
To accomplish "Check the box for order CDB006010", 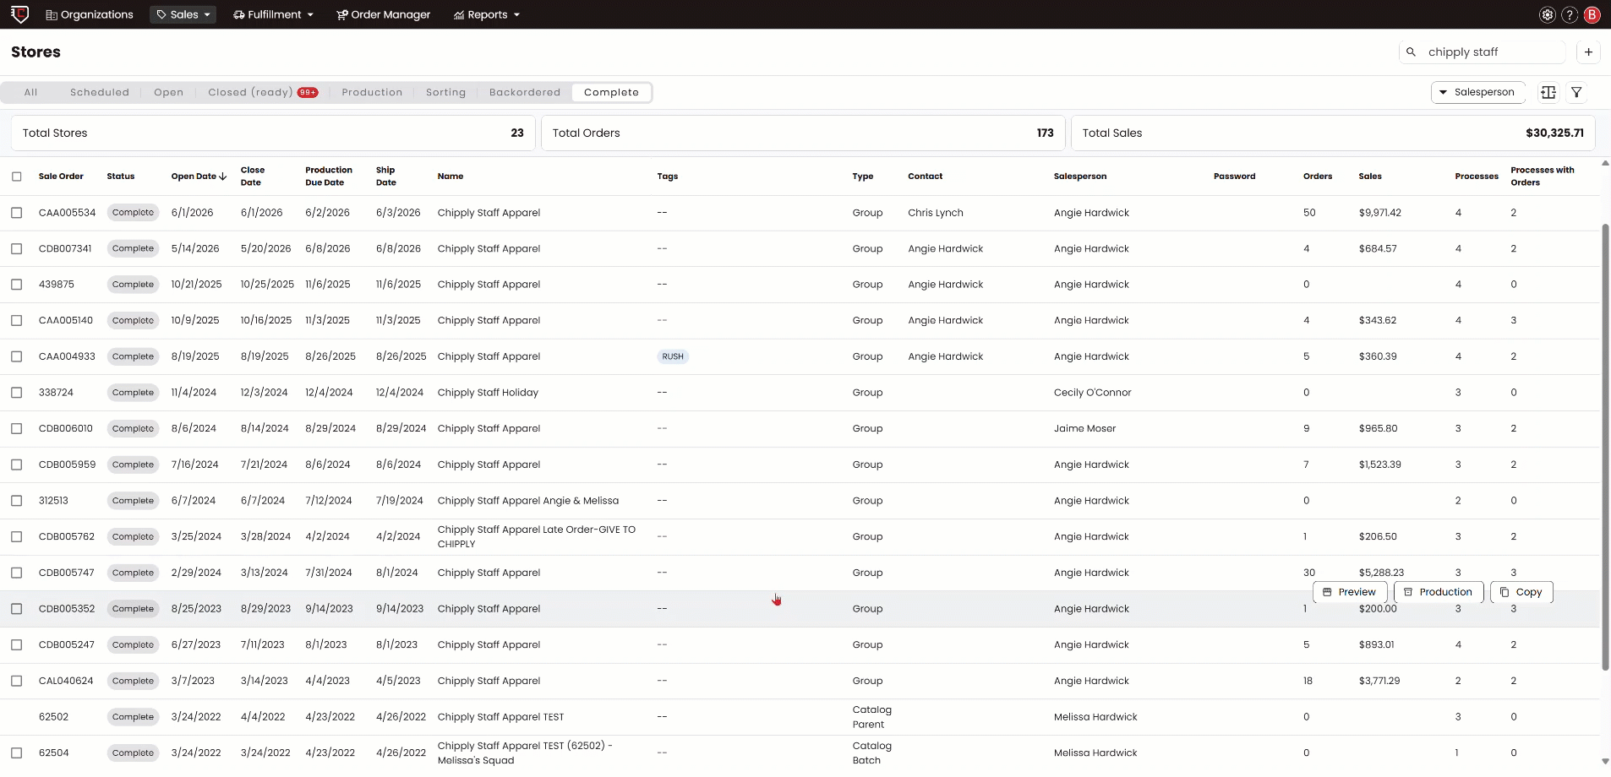I will pyautogui.click(x=17, y=428).
